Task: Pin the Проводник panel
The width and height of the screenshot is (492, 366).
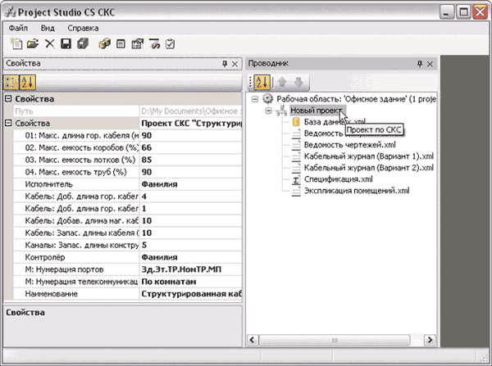Action: 420,64
